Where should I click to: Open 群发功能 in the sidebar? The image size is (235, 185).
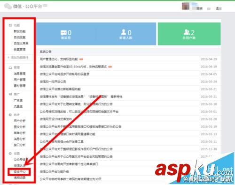pos(20,31)
